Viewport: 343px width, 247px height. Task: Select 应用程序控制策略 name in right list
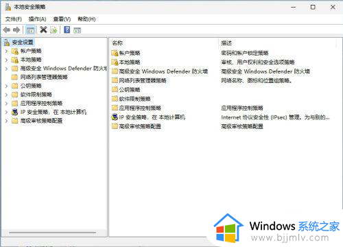click(x=140, y=108)
